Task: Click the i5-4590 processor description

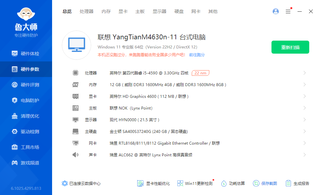Action: click(149, 73)
